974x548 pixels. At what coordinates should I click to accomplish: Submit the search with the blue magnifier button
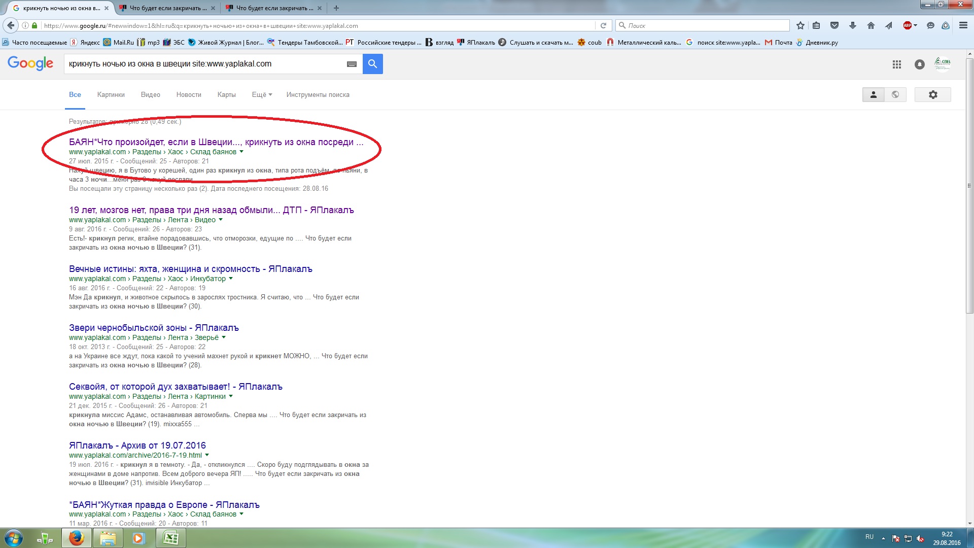pyautogui.click(x=372, y=64)
